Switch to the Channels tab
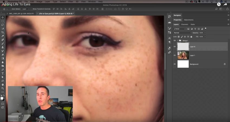The height and width of the screenshot is (122, 230). click(x=185, y=24)
